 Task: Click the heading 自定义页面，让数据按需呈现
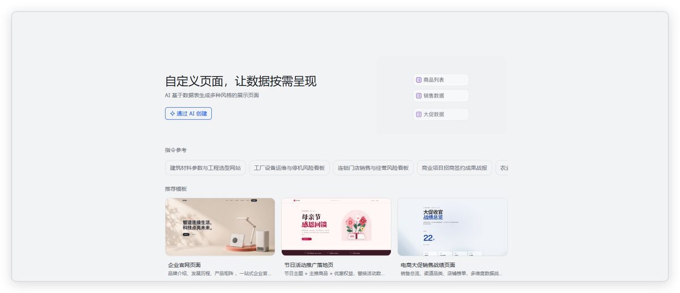(x=241, y=81)
